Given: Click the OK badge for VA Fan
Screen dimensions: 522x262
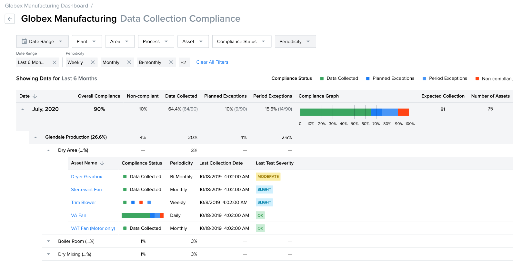Looking at the screenshot, I should [x=260, y=215].
